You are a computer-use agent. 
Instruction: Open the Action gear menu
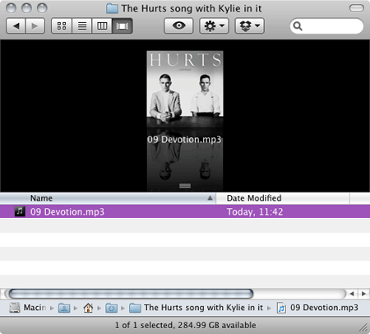[x=214, y=26]
